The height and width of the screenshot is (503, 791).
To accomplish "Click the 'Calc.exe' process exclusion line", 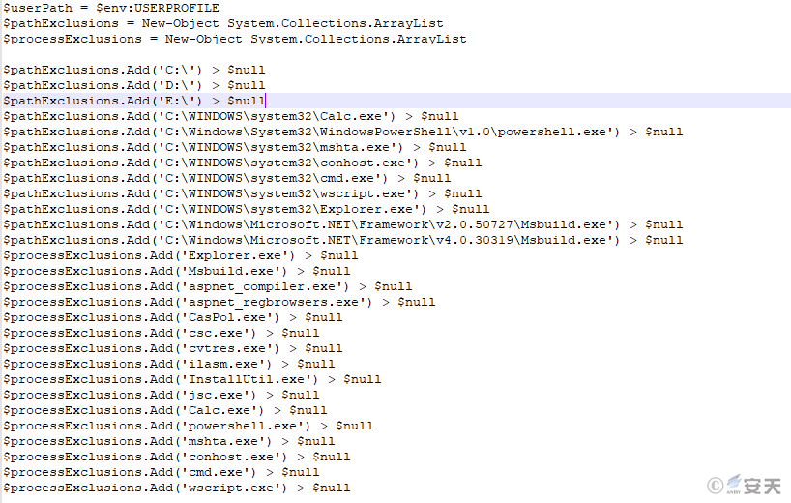I will (x=165, y=411).
